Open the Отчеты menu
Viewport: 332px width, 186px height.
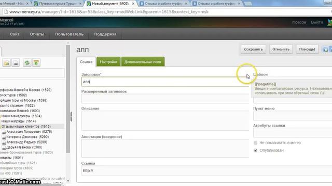(x=37, y=34)
